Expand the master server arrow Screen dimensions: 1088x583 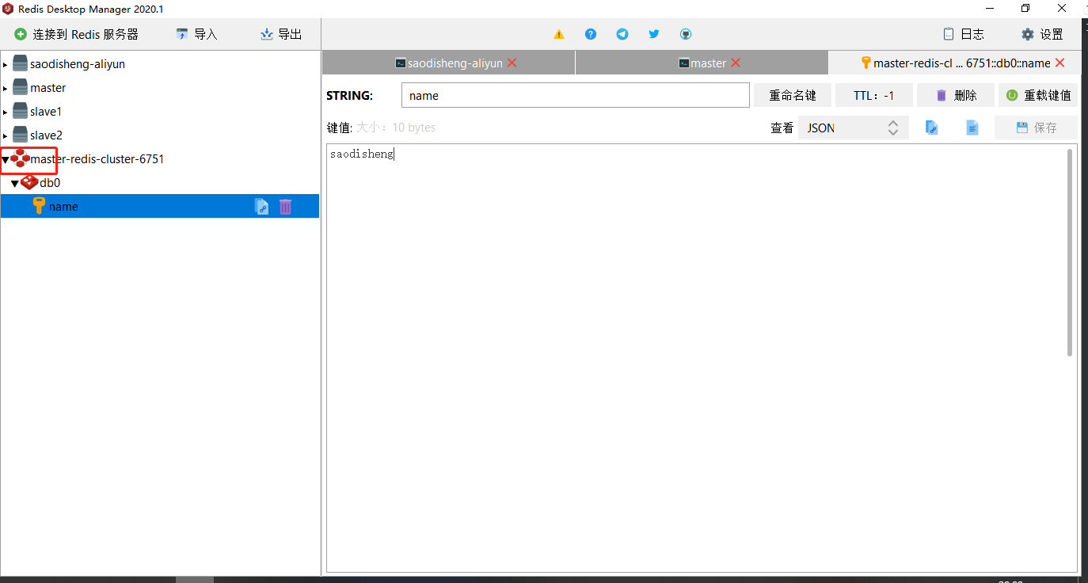[x=6, y=88]
